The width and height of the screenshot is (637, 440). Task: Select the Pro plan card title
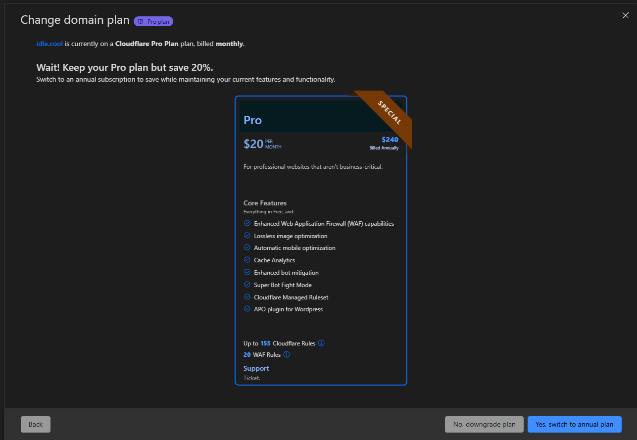(x=252, y=120)
